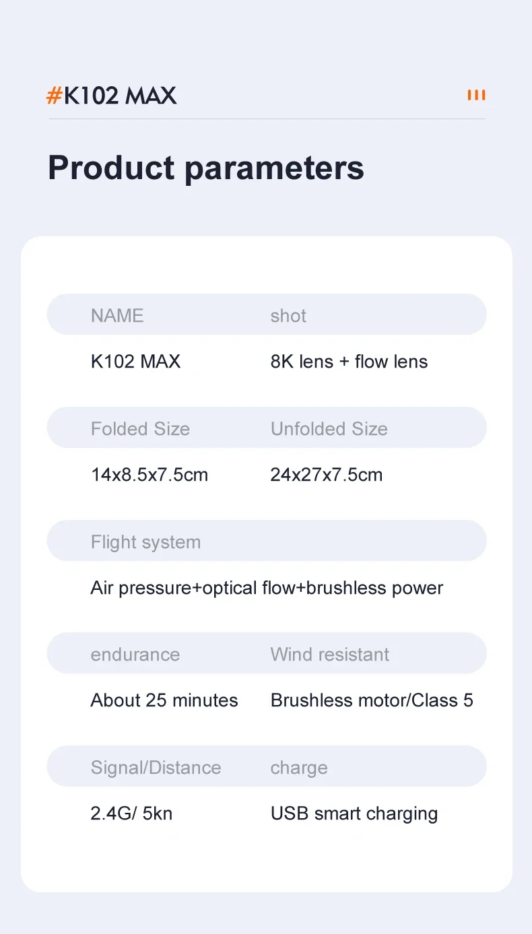Select the Unfolded Size label
Viewport: 532px width, 934px height.
pos(329,429)
